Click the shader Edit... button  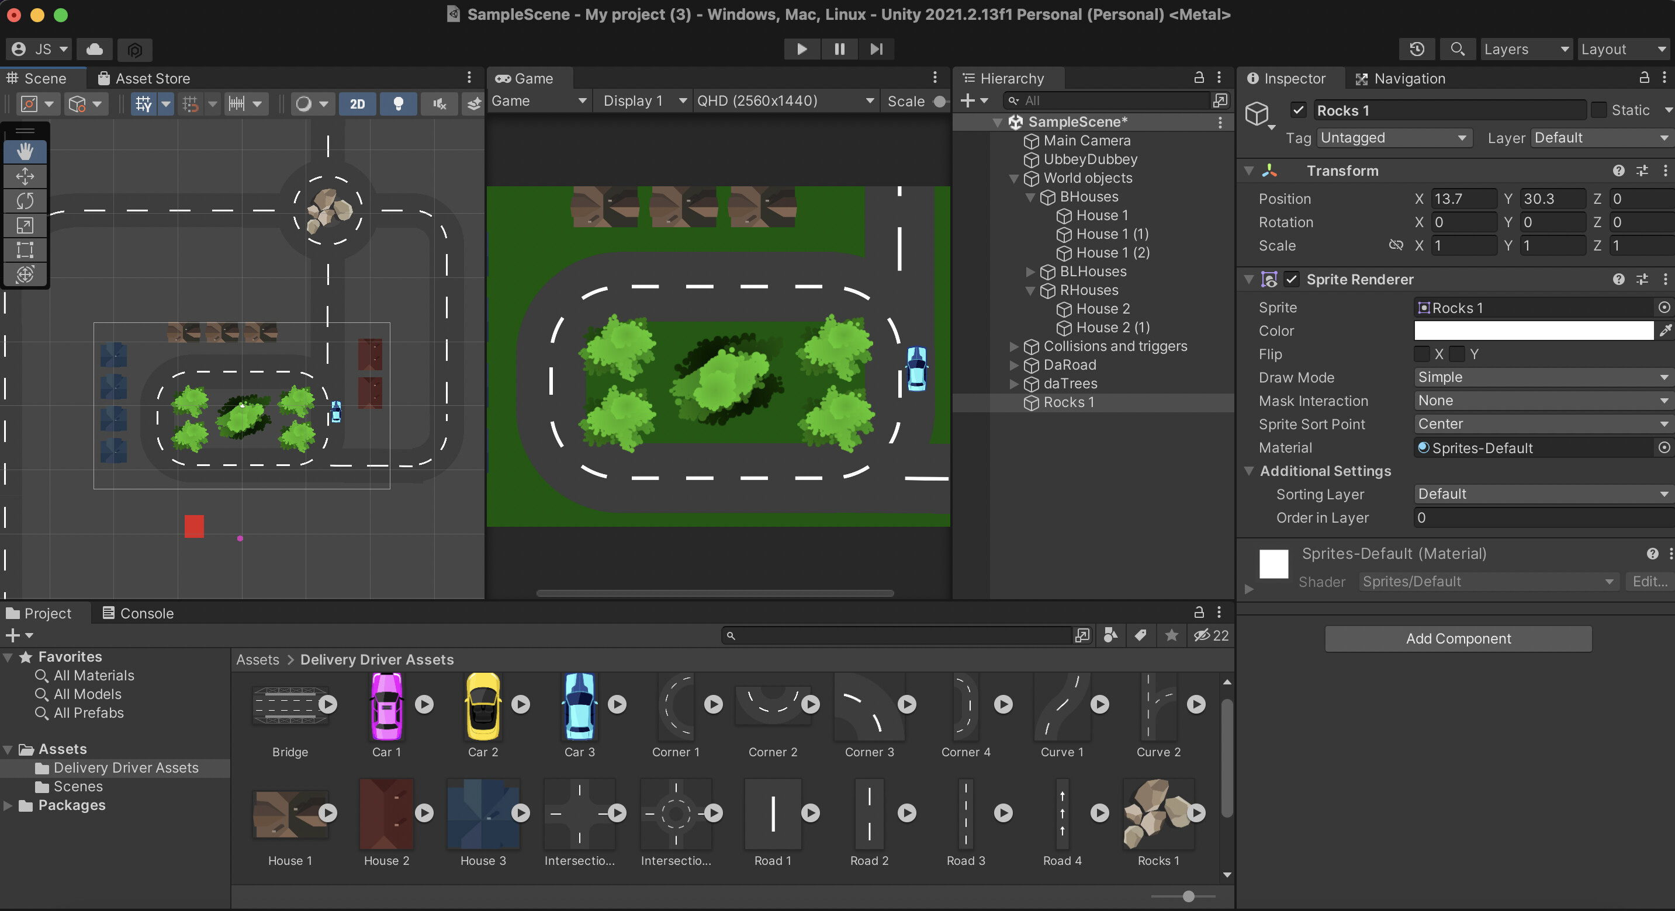[x=1650, y=582]
